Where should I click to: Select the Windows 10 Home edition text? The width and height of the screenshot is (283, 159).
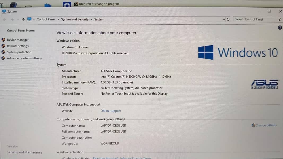(x=75, y=47)
